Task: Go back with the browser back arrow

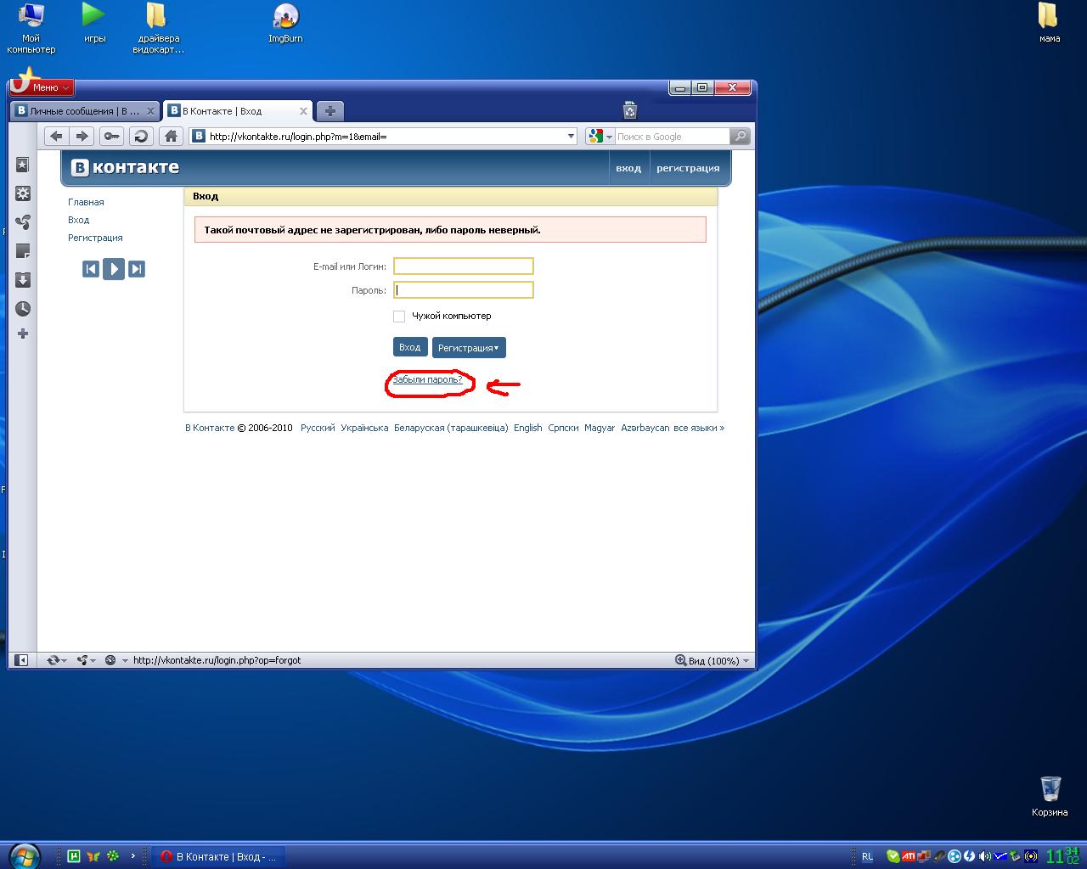Action: tap(56, 136)
